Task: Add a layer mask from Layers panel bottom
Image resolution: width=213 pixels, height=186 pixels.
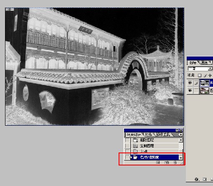Action: click(205, 179)
